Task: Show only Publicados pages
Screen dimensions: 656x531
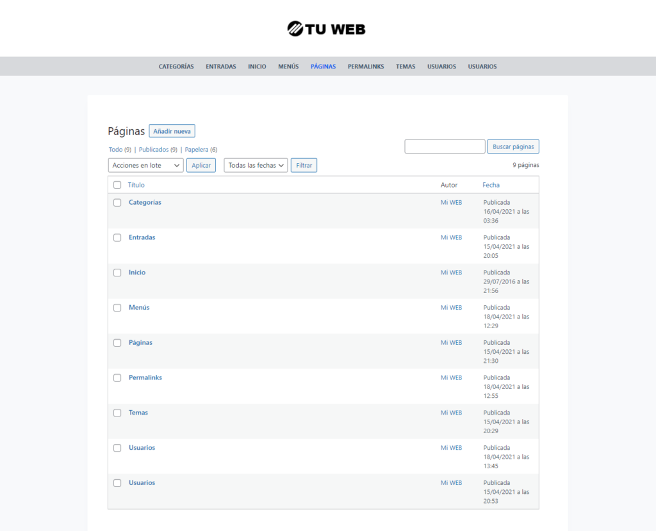Action: click(154, 149)
